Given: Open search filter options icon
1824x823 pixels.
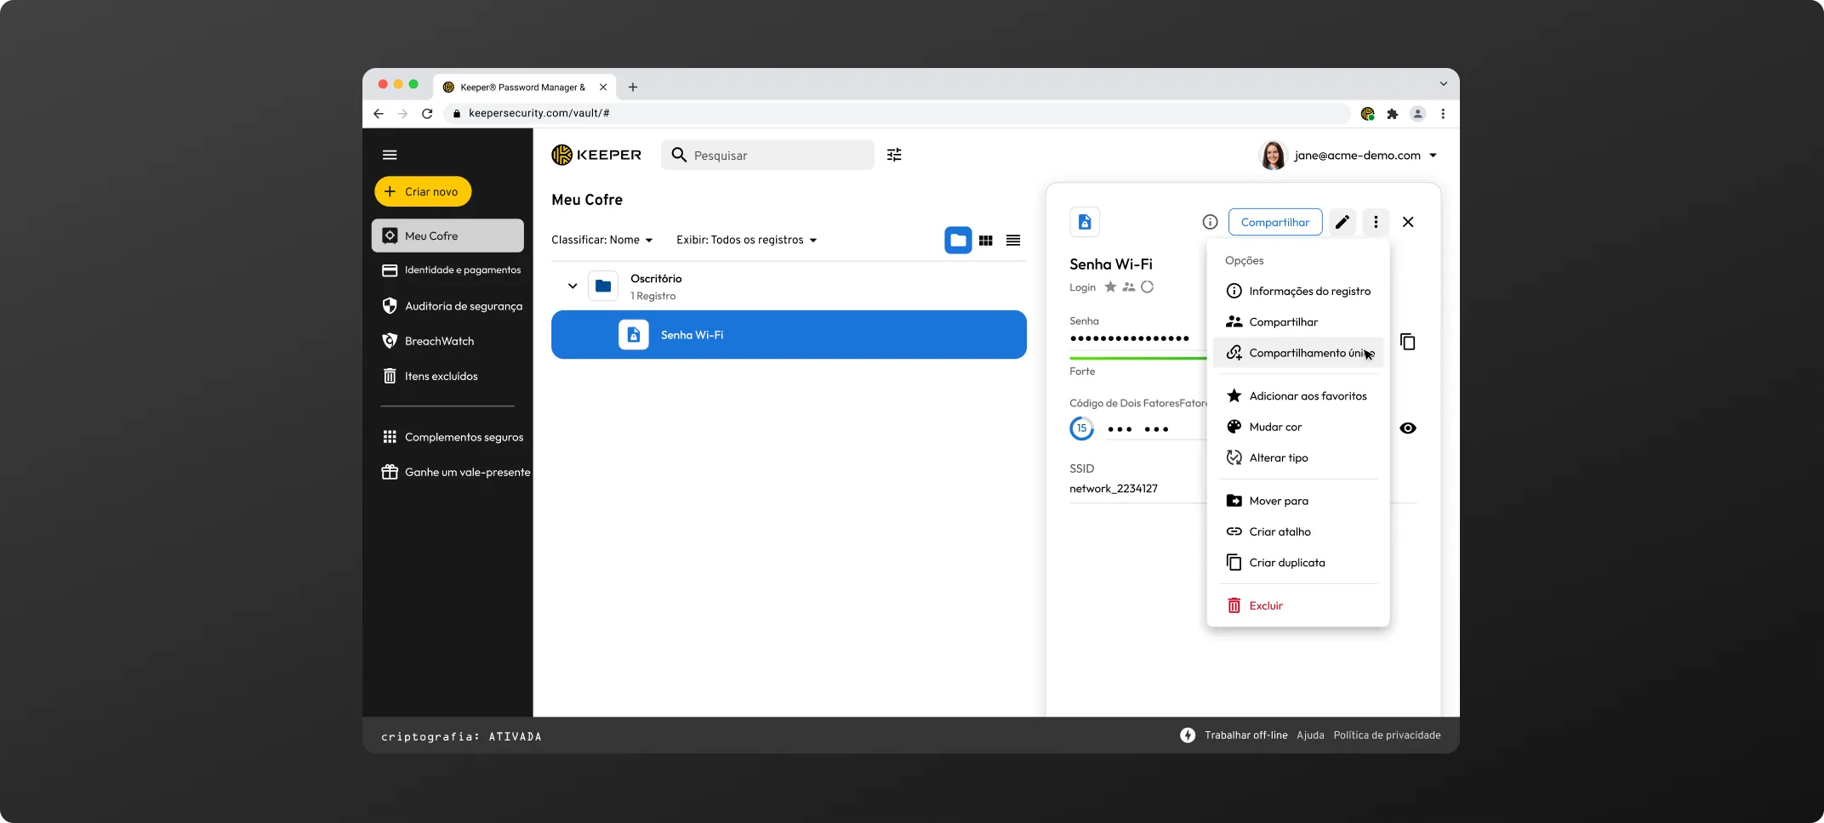Looking at the screenshot, I should point(894,155).
